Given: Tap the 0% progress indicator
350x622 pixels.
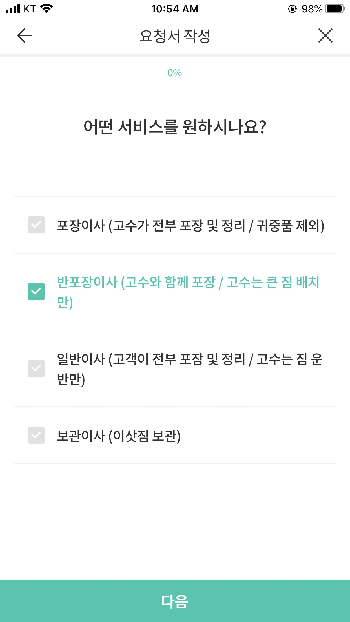Looking at the screenshot, I should (175, 73).
